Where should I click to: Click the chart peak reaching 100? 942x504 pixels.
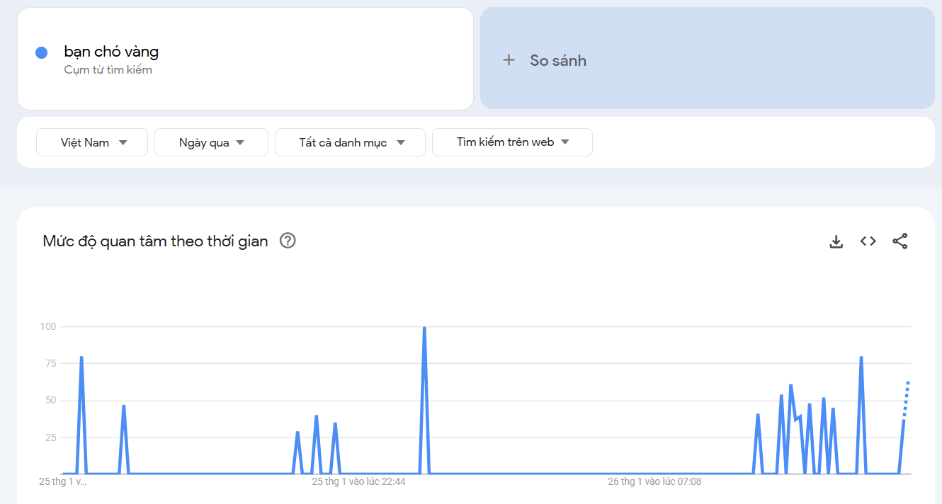tap(424, 328)
